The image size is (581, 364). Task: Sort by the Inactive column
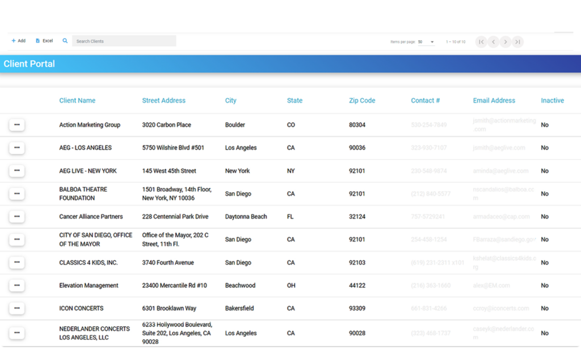552,100
